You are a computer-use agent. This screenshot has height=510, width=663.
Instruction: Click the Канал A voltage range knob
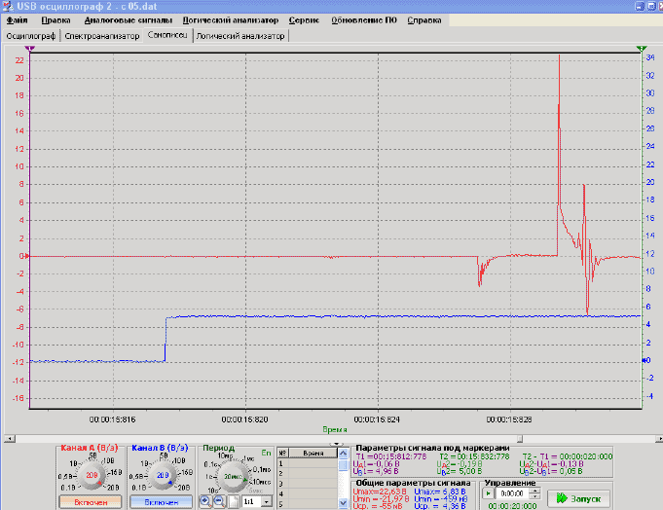[91, 475]
